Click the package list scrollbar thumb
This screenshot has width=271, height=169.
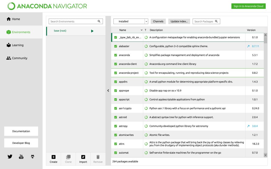tap(265, 40)
